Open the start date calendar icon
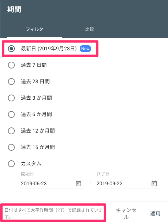 coord(78,183)
